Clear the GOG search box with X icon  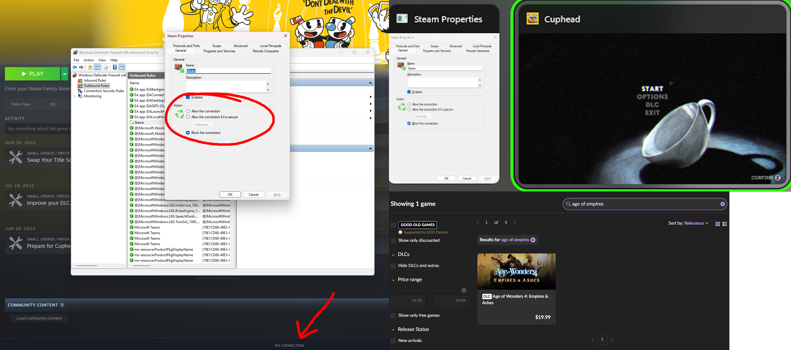click(x=722, y=204)
